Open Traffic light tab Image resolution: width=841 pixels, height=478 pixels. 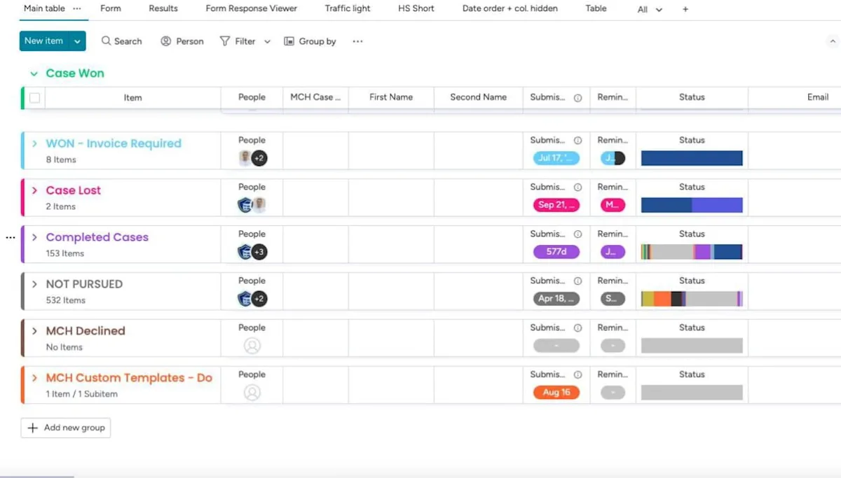point(348,8)
